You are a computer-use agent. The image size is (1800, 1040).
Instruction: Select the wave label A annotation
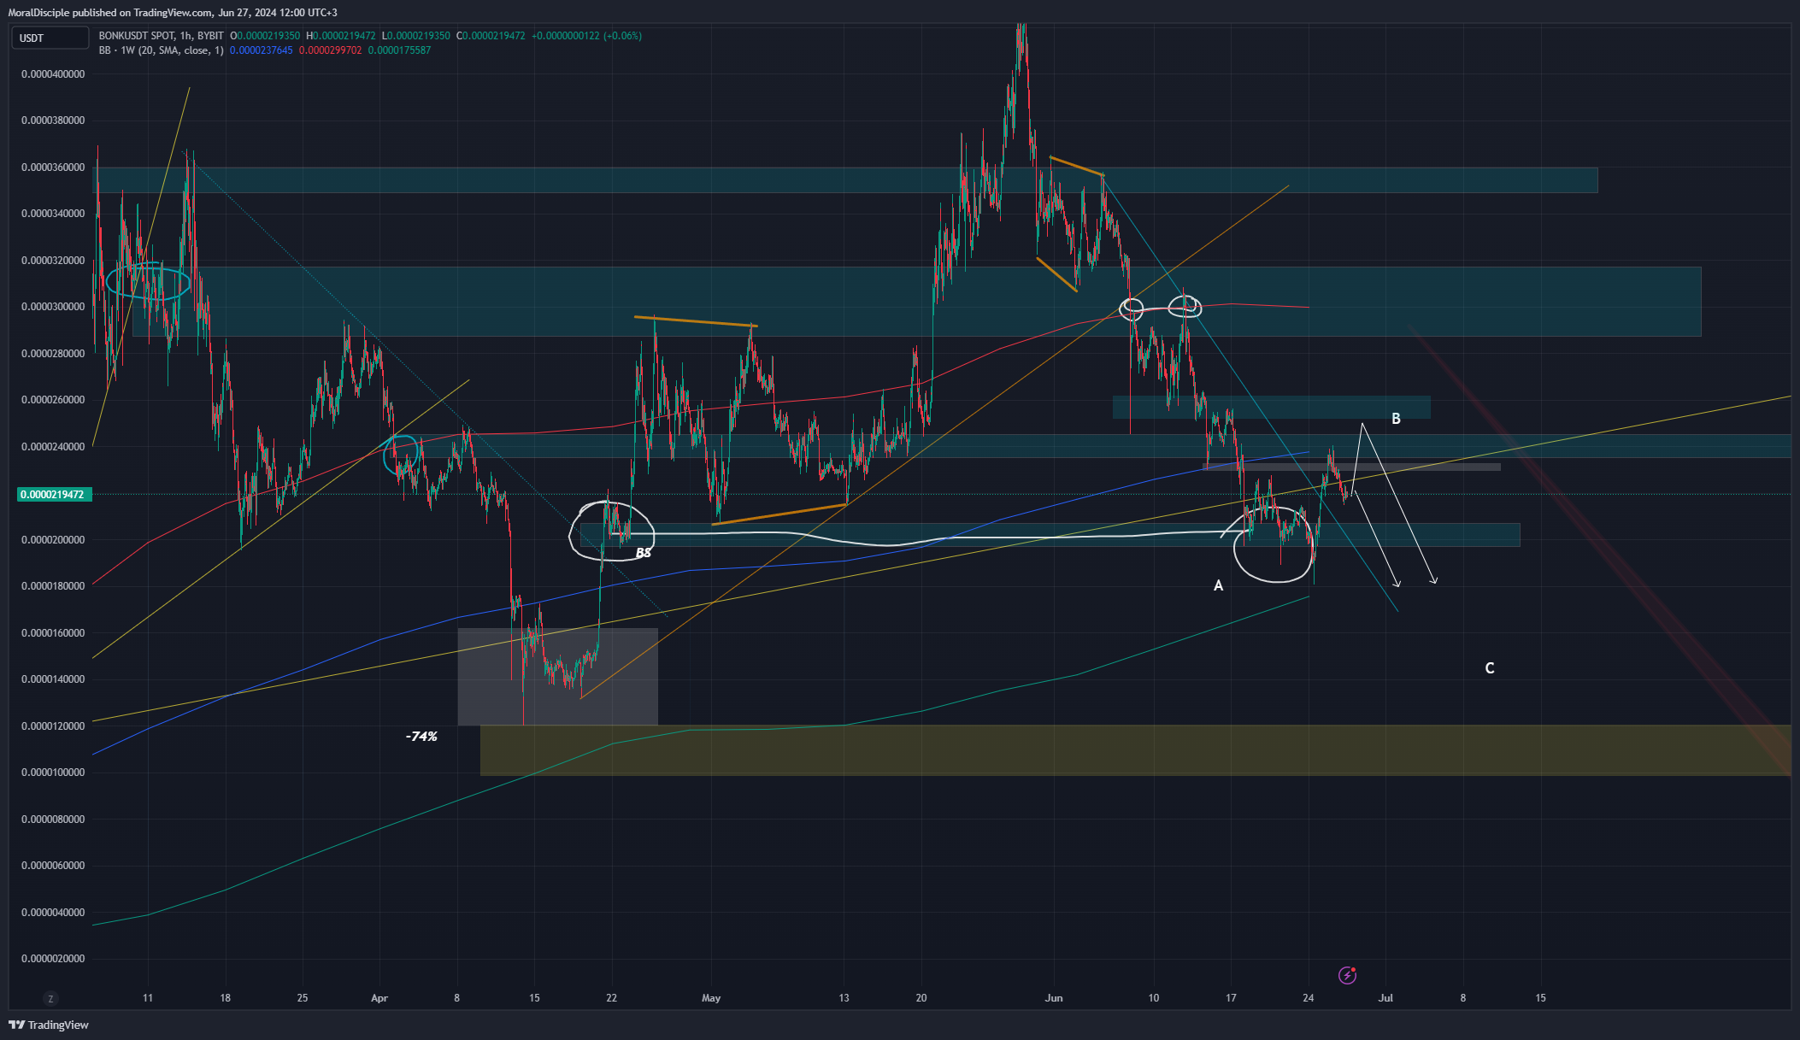(1219, 585)
